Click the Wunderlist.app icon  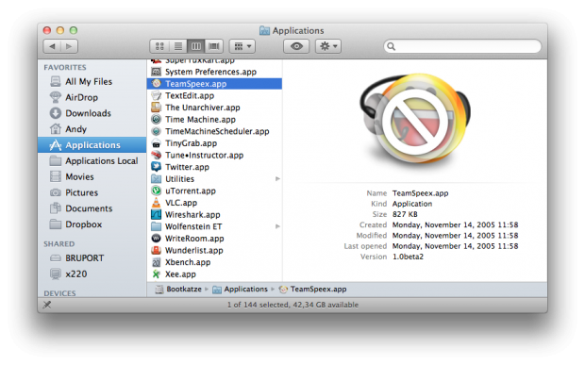156,251
